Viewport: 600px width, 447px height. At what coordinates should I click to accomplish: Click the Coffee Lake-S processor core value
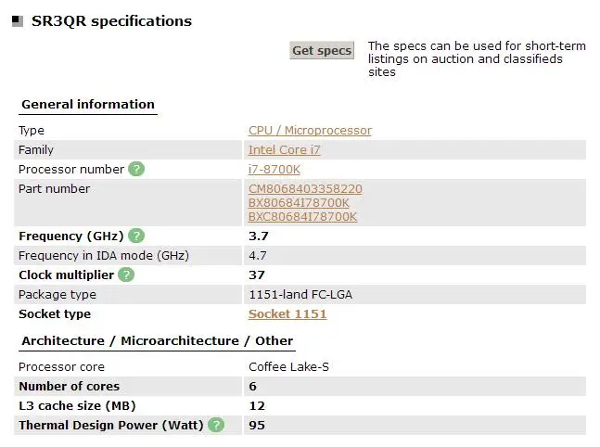coord(289,366)
